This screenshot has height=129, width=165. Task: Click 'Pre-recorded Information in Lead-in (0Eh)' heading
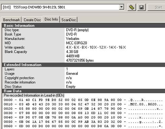point(34,95)
